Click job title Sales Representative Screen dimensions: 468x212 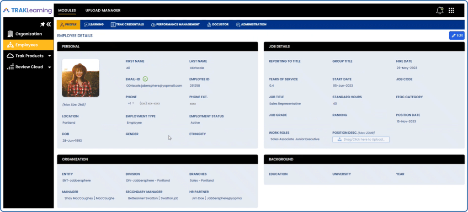click(285, 104)
